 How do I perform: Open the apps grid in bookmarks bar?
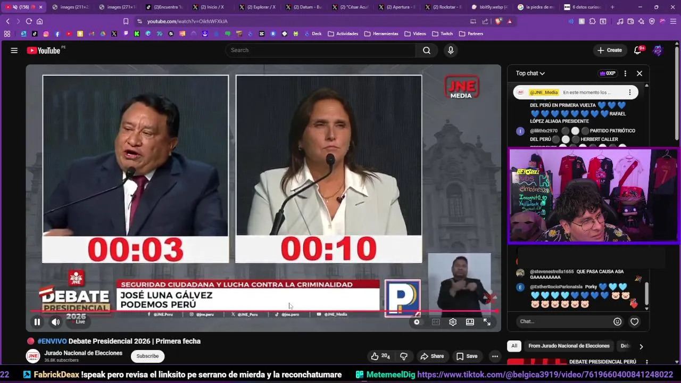[7, 34]
